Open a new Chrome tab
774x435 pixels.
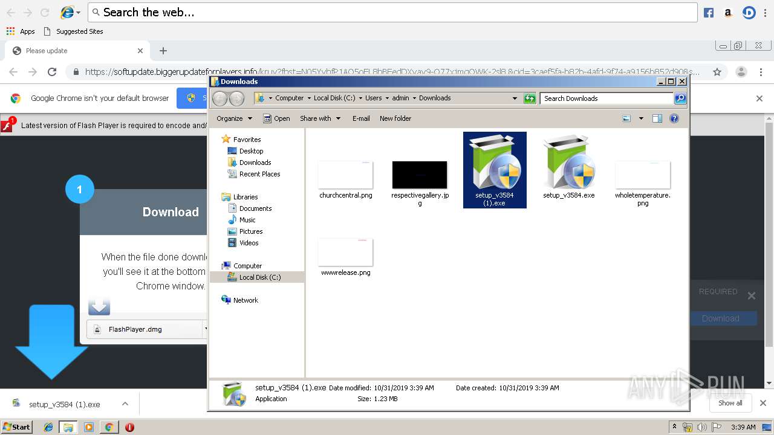[x=163, y=51]
